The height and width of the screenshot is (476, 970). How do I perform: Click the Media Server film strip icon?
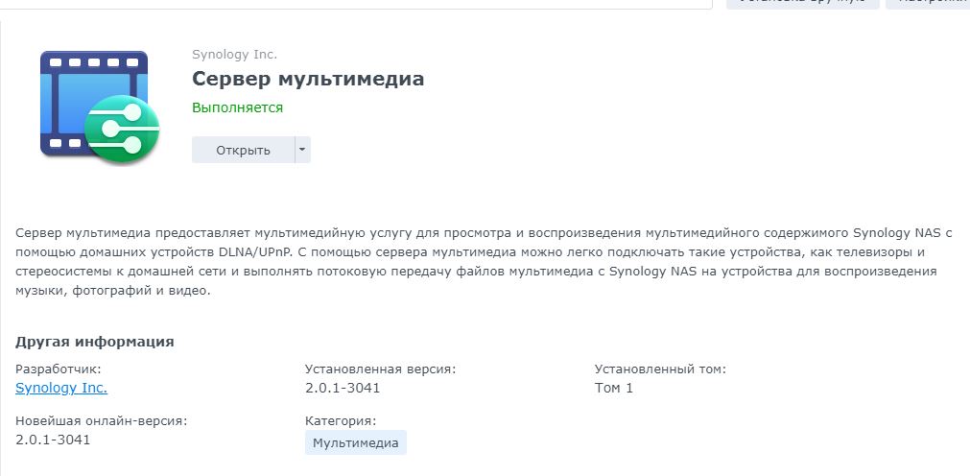tap(77, 96)
